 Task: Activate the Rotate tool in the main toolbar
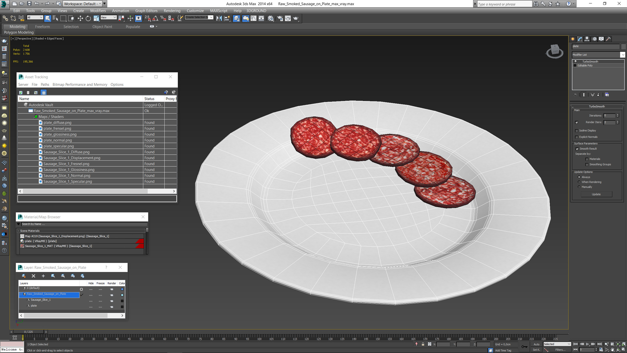coord(88,18)
